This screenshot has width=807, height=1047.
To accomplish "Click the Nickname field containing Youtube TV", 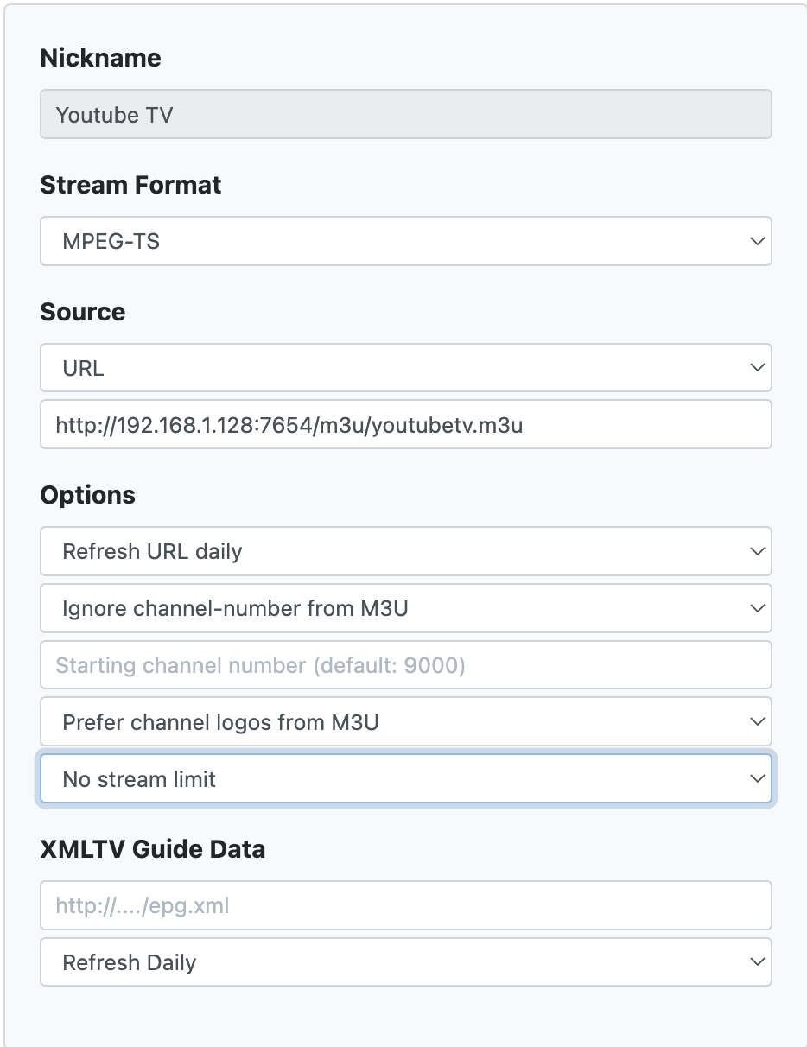I will [x=405, y=114].
